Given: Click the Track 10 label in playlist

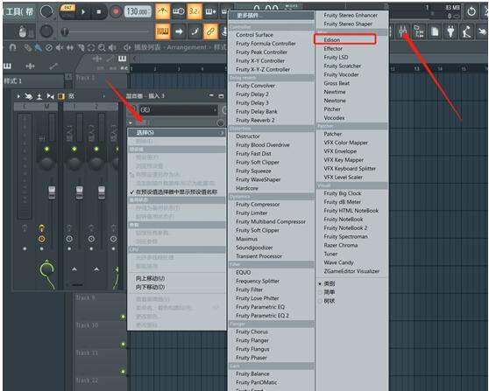Looking at the screenshot, I should (87, 325).
